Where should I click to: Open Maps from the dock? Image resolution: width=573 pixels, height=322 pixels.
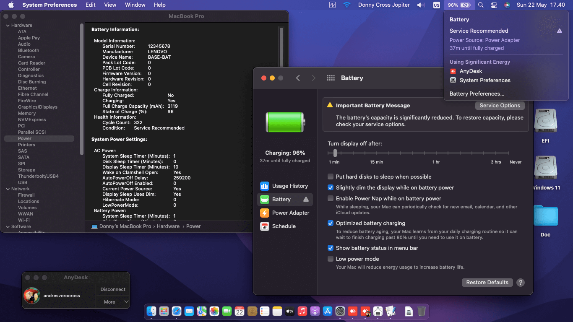[x=202, y=311]
